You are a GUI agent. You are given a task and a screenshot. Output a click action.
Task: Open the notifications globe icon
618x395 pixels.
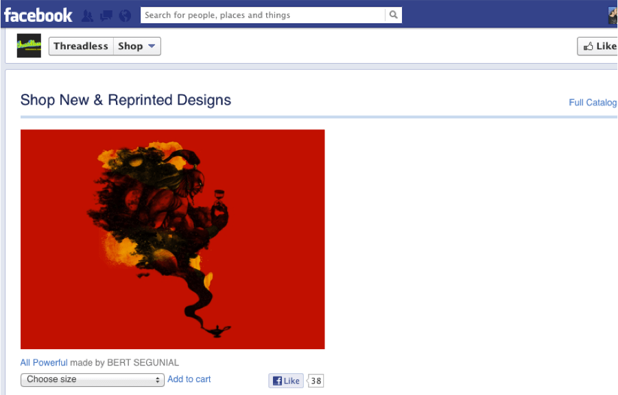point(125,16)
